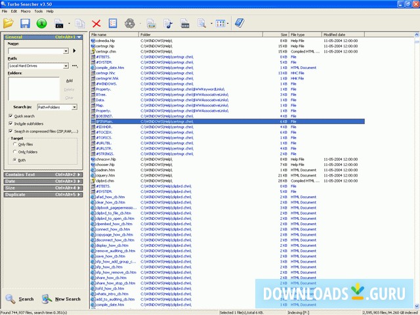Click the command prompt toolbar icon
Image resolution: width=420 pixels, height=315 pixels.
click(58, 24)
